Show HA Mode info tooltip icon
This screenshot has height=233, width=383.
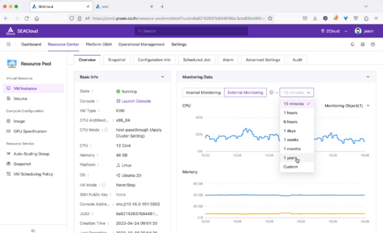pyautogui.click(x=104, y=185)
